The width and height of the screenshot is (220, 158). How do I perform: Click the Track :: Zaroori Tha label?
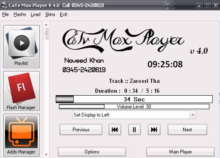(134, 81)
